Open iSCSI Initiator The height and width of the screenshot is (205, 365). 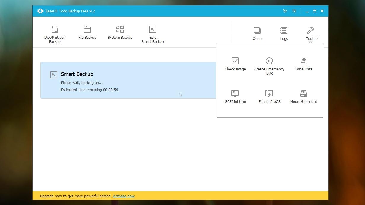pyautogui.click(x=235, y=97)
